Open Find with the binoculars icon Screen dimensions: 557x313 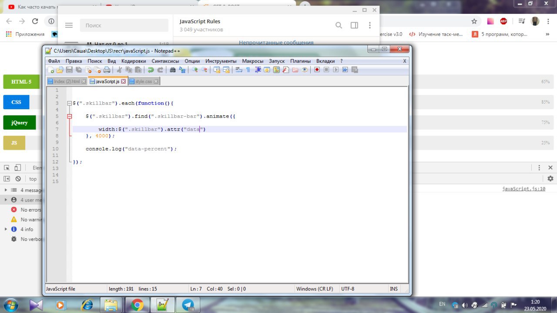click(x=173, y=70)
